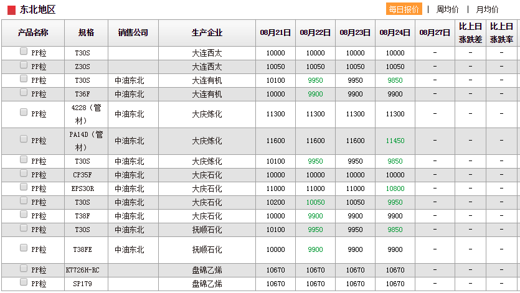Click spec cell T38FE

83,249
